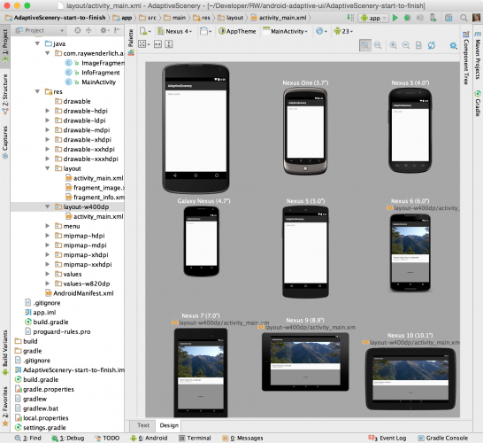Click the zoom to actual size icon
The height and width of the screenshot is (443, 483).
[378, 45]
